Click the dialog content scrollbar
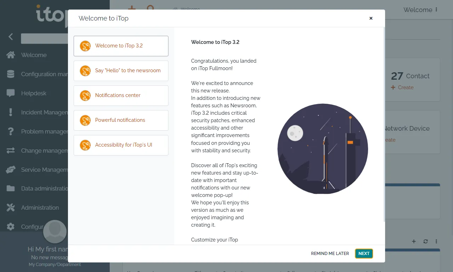Image resolution: width=453 pixels, height=272 pixels. point(384,125)
